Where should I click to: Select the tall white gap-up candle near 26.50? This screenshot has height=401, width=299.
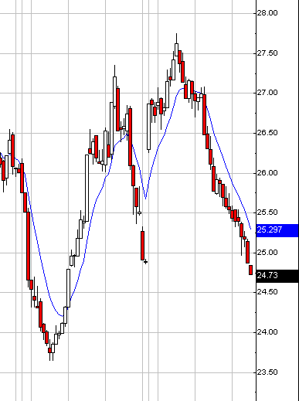click(x=148, y=127)
